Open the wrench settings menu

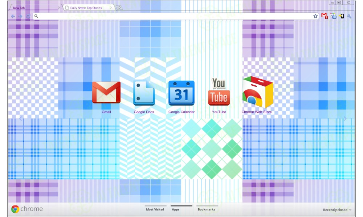349,16
